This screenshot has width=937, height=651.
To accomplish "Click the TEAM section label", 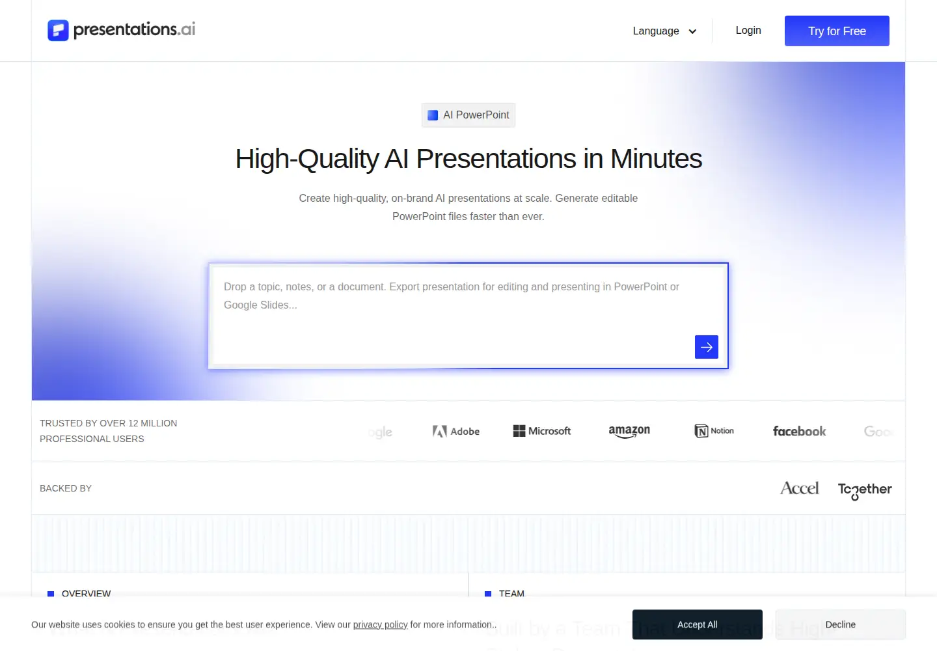I will 511,594.
